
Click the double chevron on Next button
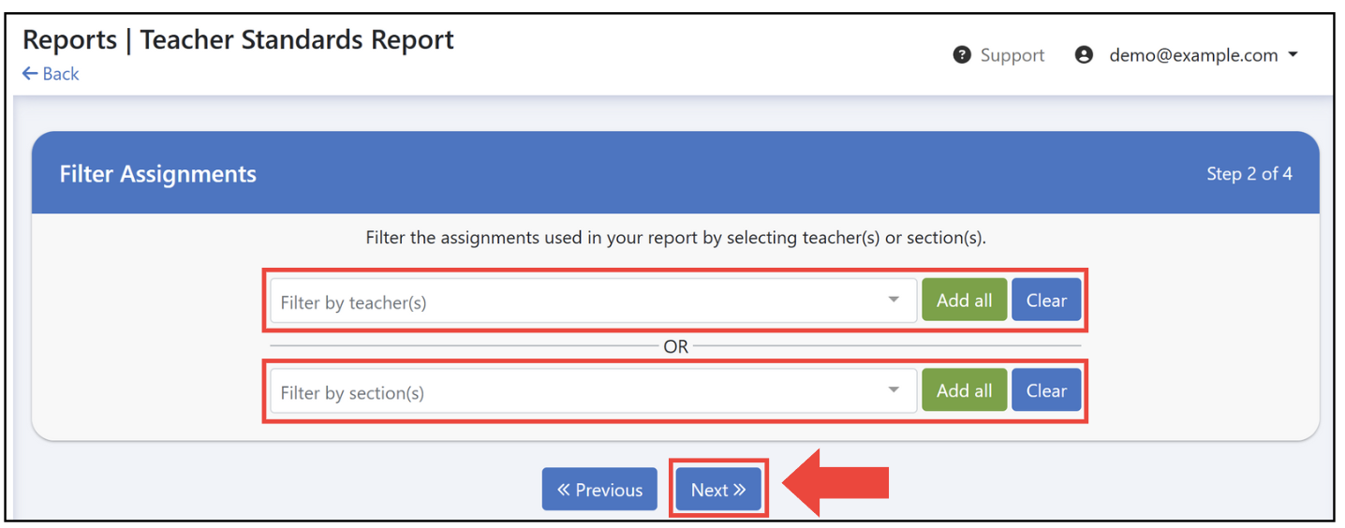tap(740, 490)
